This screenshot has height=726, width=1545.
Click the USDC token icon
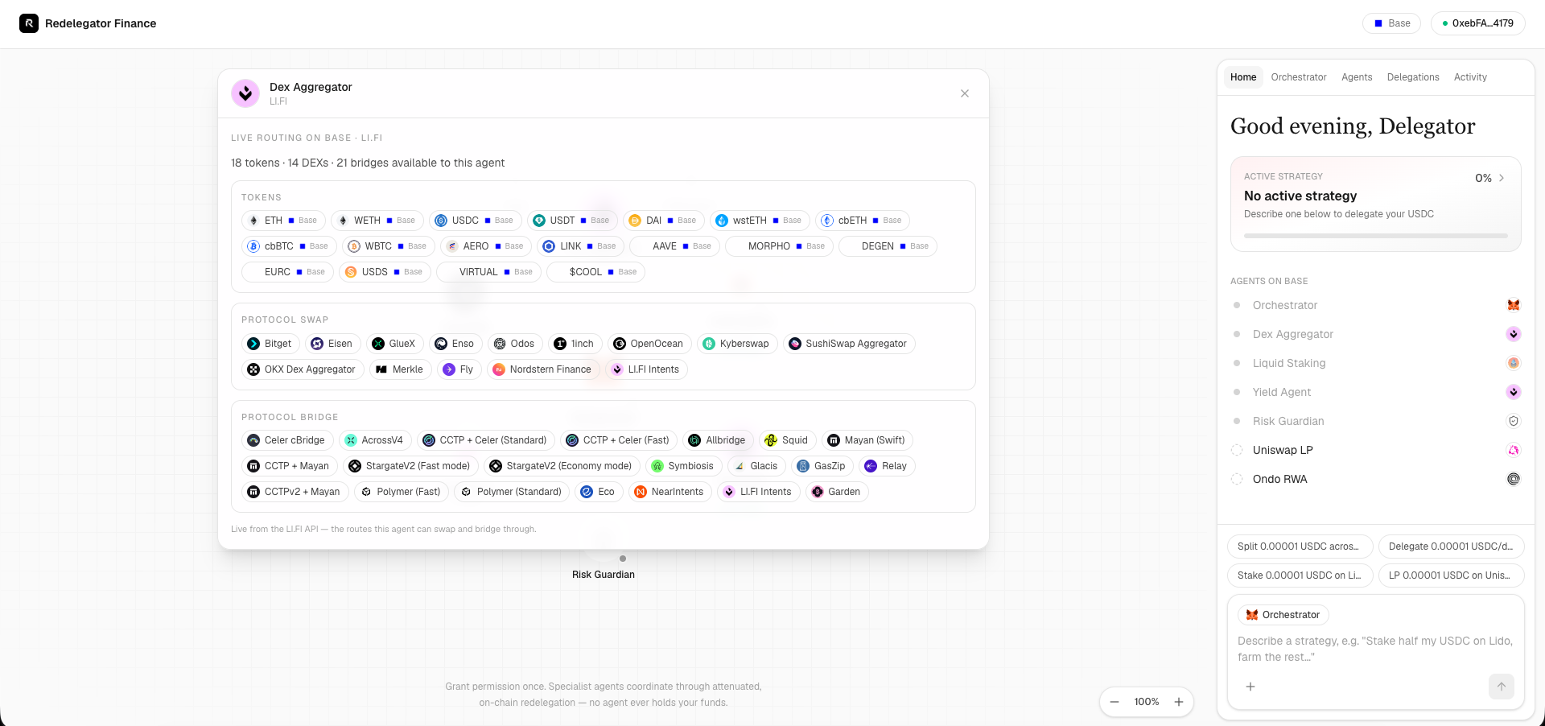441,221
